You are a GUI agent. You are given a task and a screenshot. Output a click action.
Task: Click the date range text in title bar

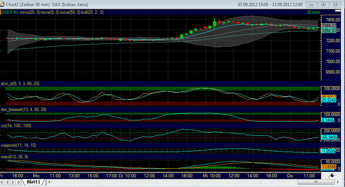pos(270,4)
